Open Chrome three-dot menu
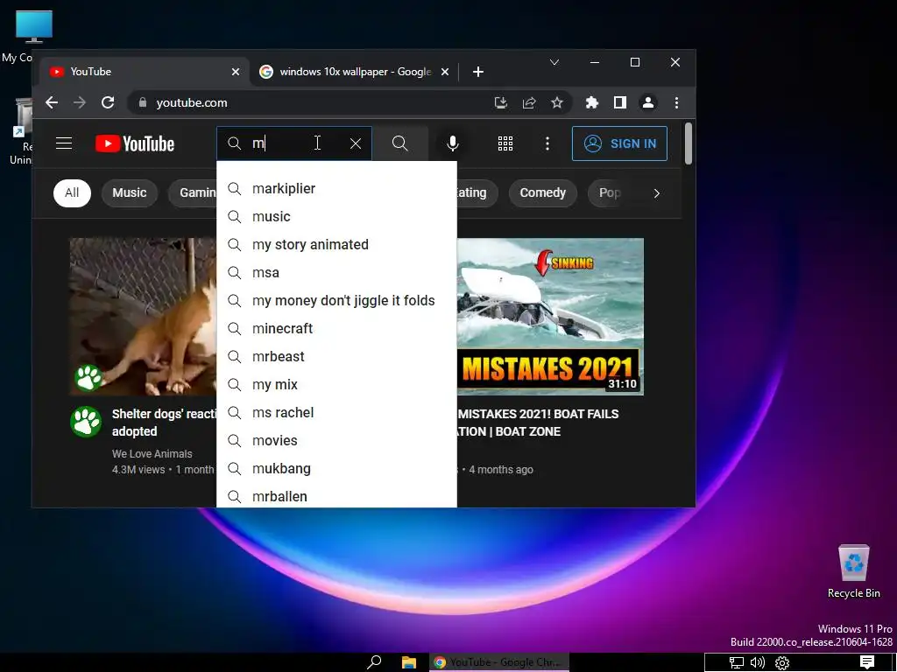 point(676,103)
